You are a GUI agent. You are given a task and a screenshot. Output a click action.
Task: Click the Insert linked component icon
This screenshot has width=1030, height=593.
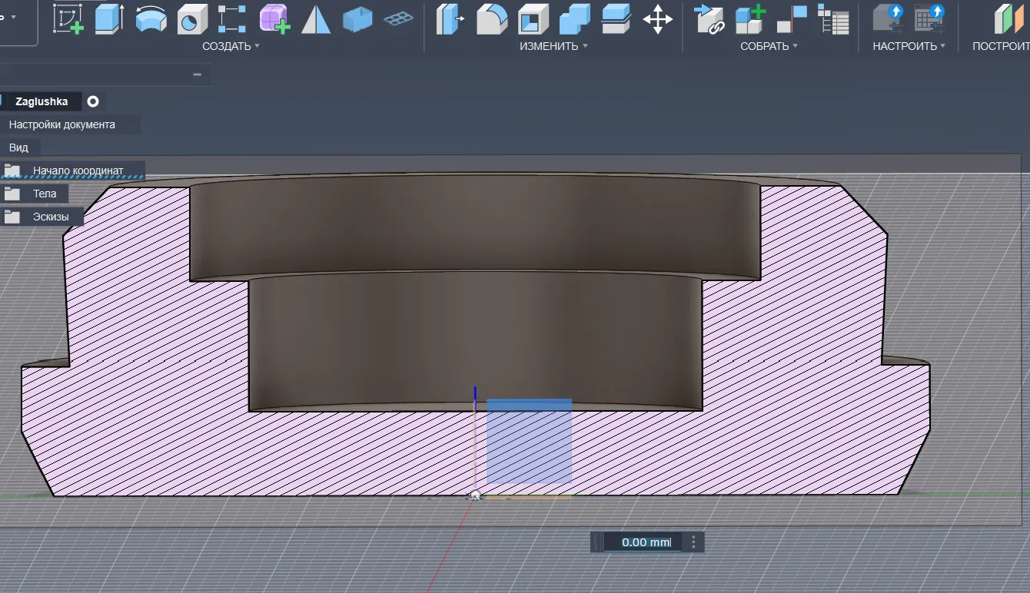(x=709, y=19)
